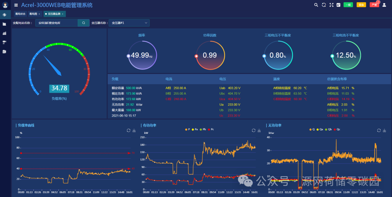
Task: Toggle the P series legend
Action: [188, 130]
